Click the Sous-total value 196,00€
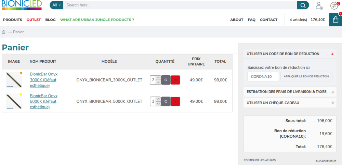 click(x=325, y=121)
